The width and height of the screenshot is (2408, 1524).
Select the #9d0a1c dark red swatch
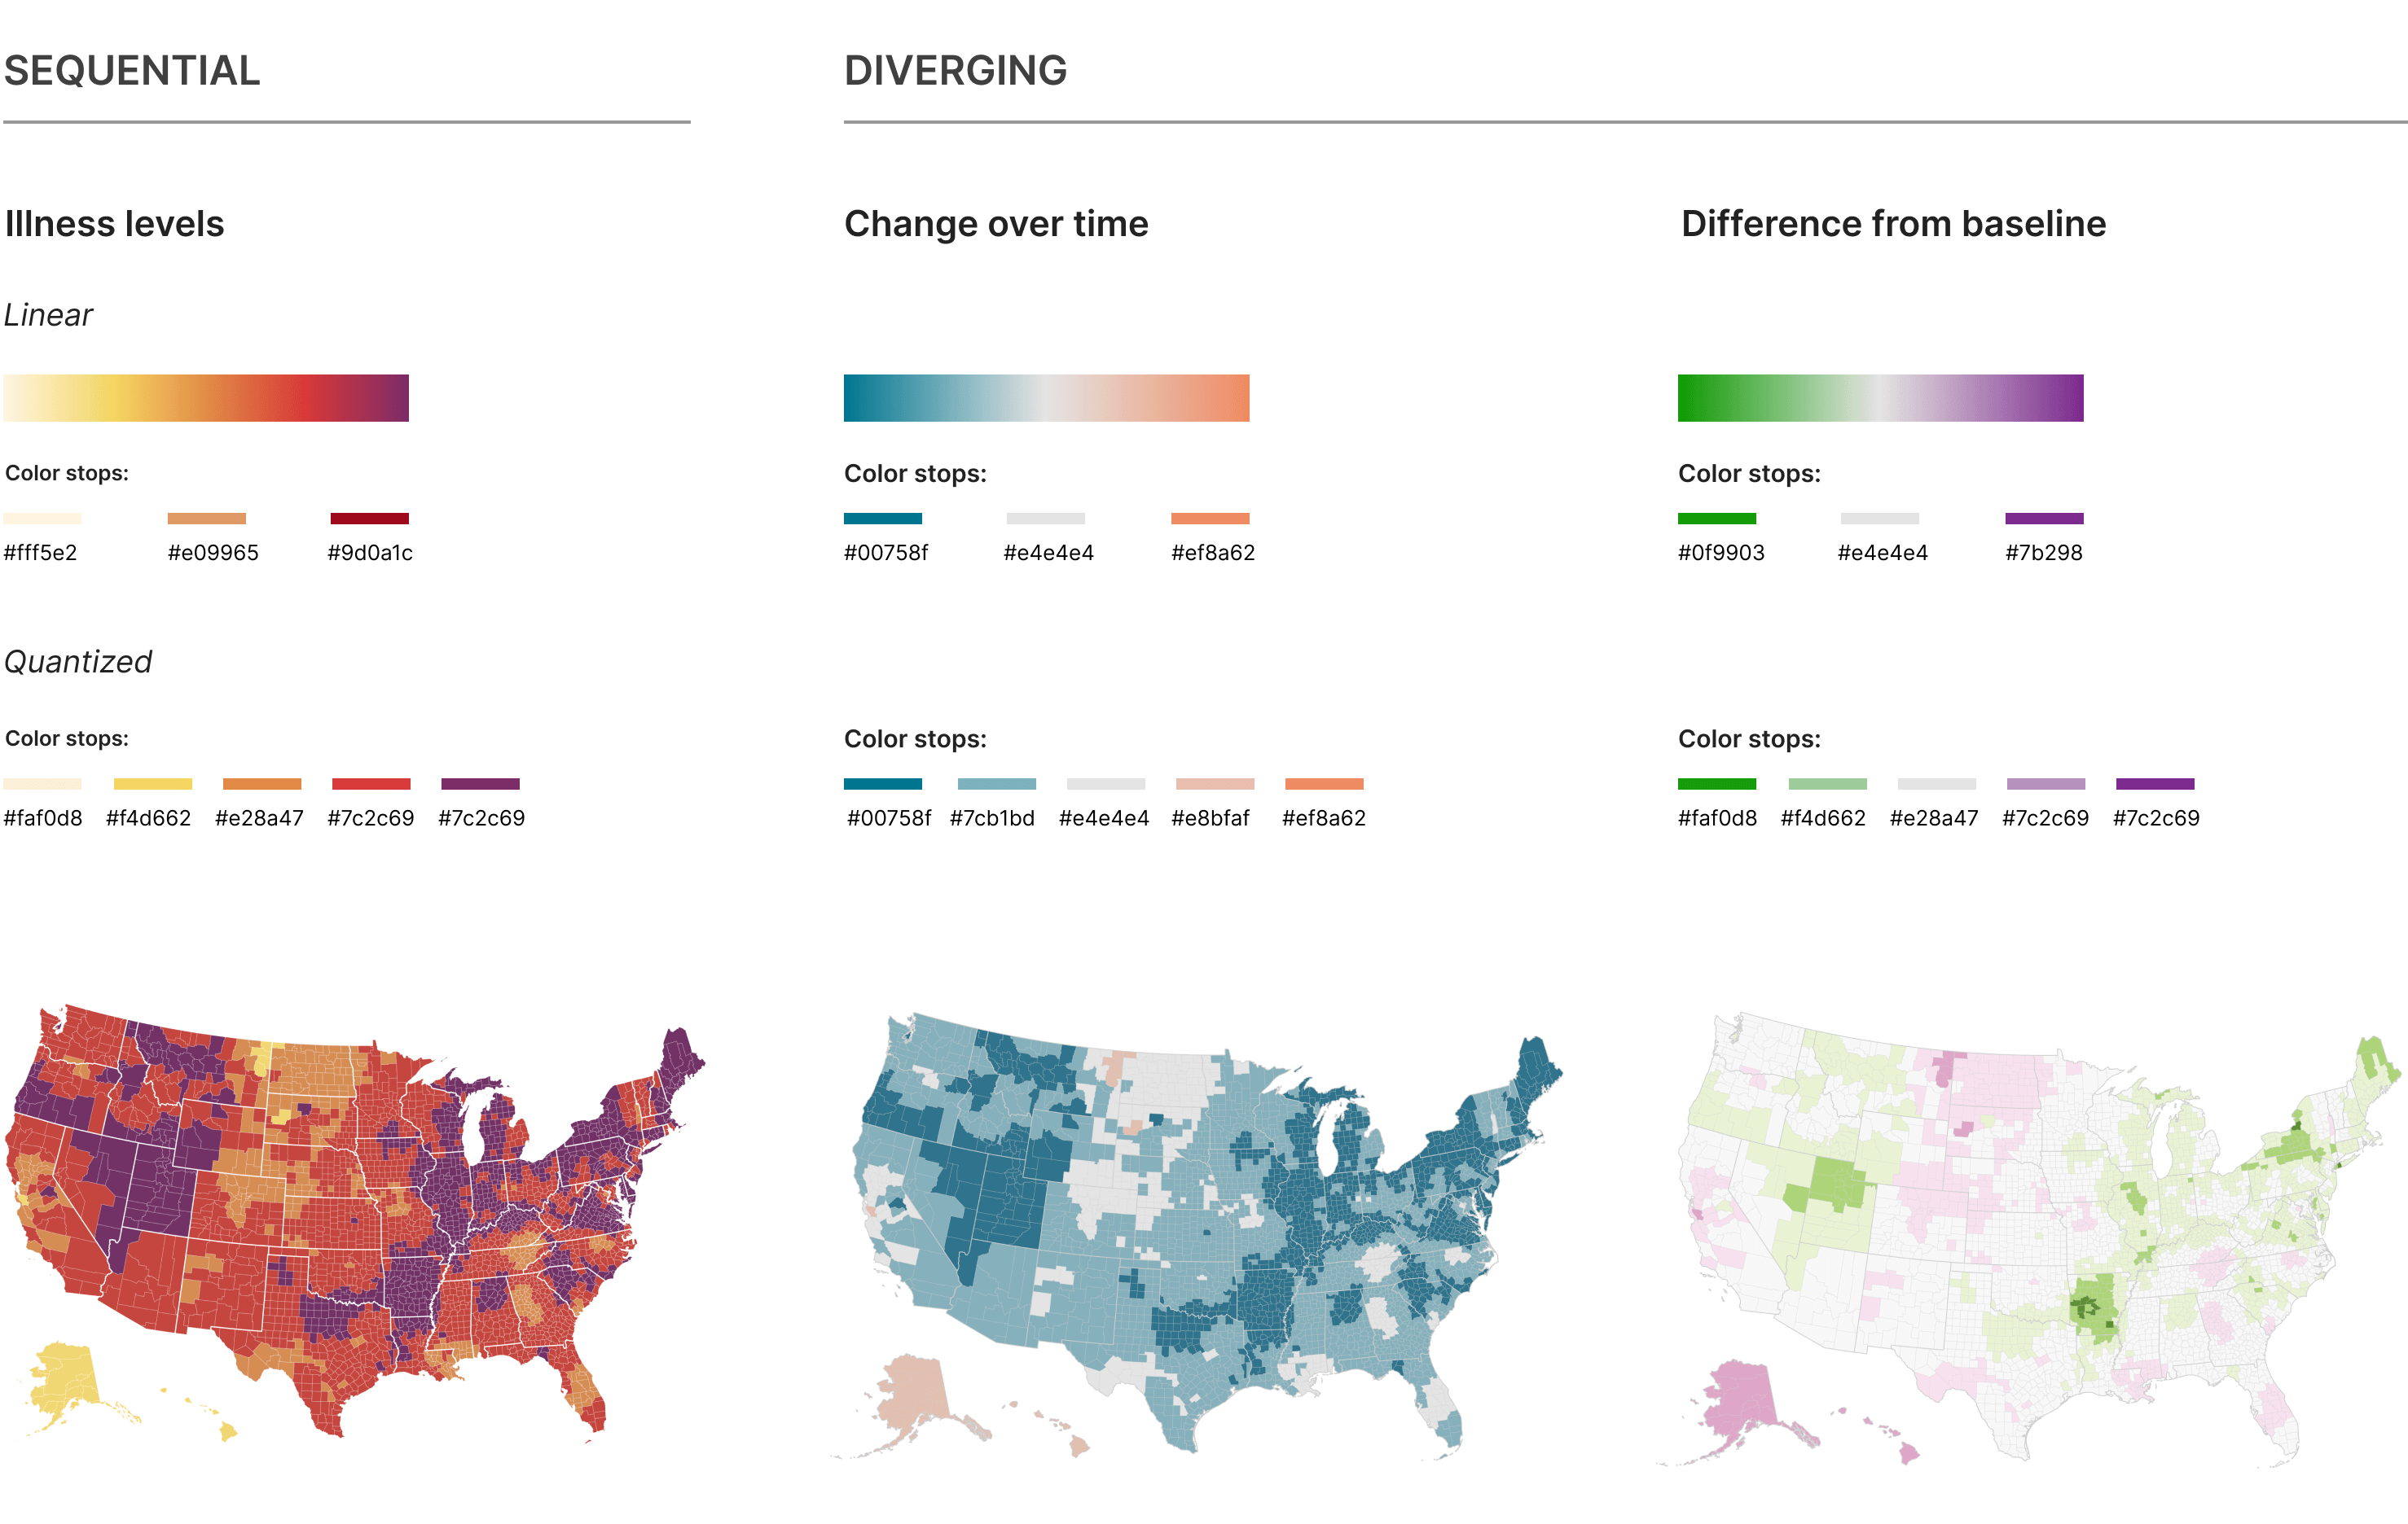click(369, 519)
